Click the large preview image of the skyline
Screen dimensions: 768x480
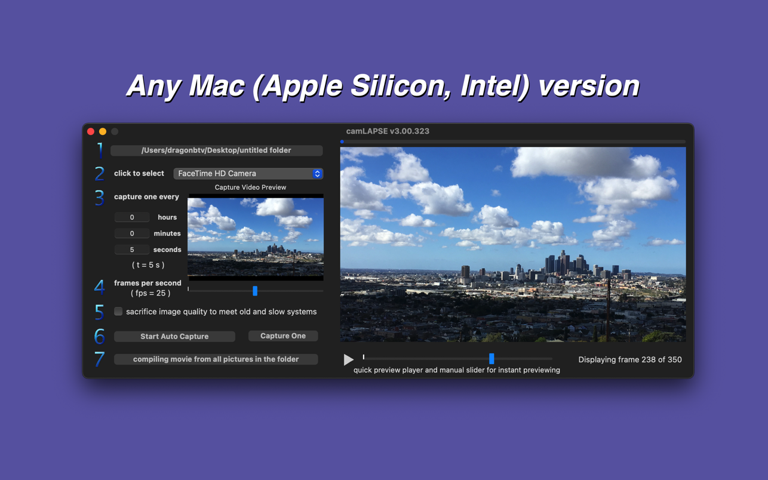coord(513,244)
